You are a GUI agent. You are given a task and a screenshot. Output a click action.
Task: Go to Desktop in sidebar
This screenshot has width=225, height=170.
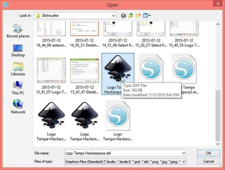(x=18, y=51)
